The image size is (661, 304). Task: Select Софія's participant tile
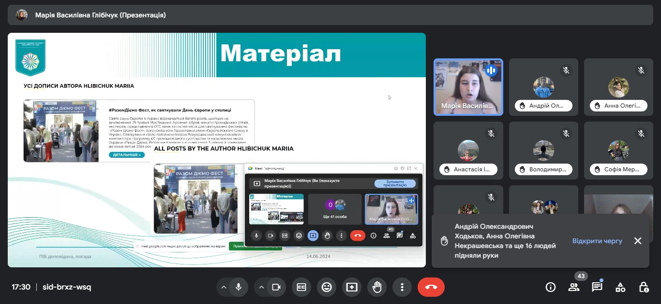[618, 151]
